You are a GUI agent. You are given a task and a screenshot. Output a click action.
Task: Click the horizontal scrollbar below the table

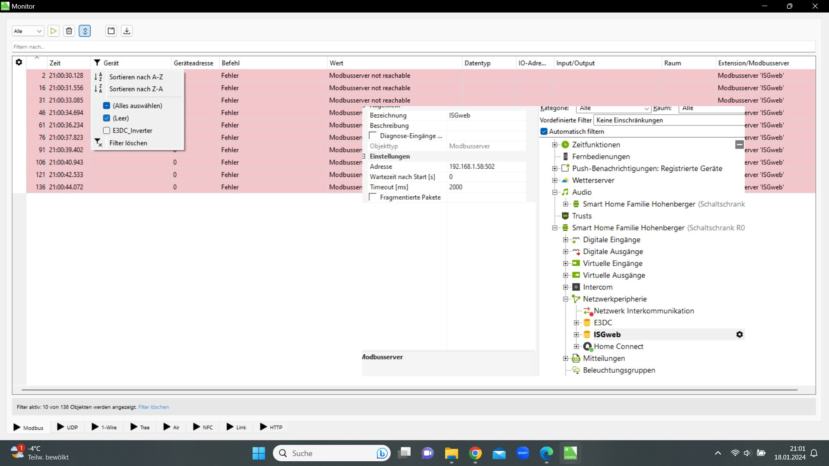[x=409, y=390]
